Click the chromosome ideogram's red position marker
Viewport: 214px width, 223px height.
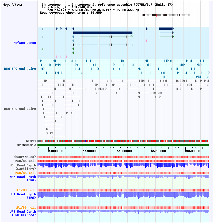(x=156, y=15)
